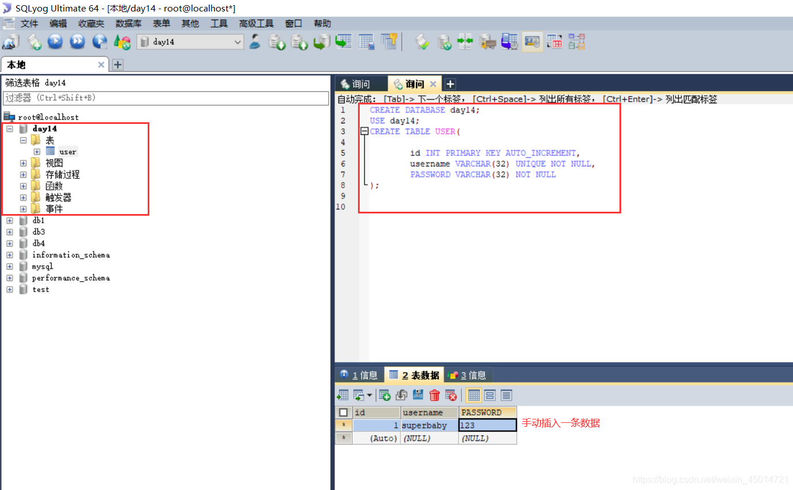Delete selected rows with trash icon
Screen dimensions: 793x490
point(435,395)
